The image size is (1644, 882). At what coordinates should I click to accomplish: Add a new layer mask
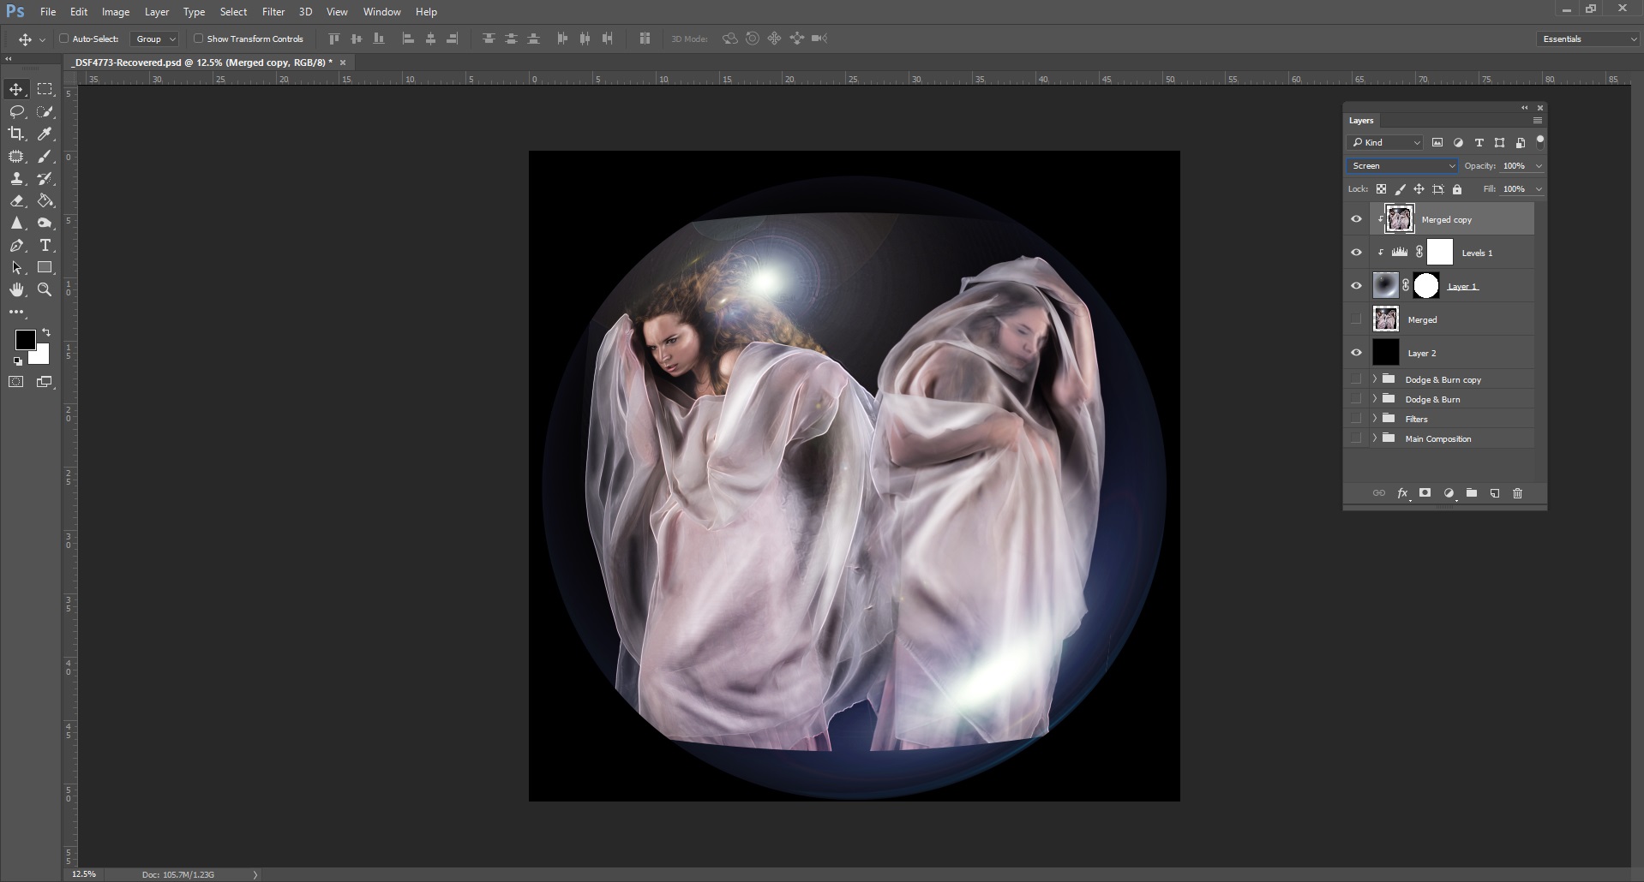click(x=1425, y=493)
